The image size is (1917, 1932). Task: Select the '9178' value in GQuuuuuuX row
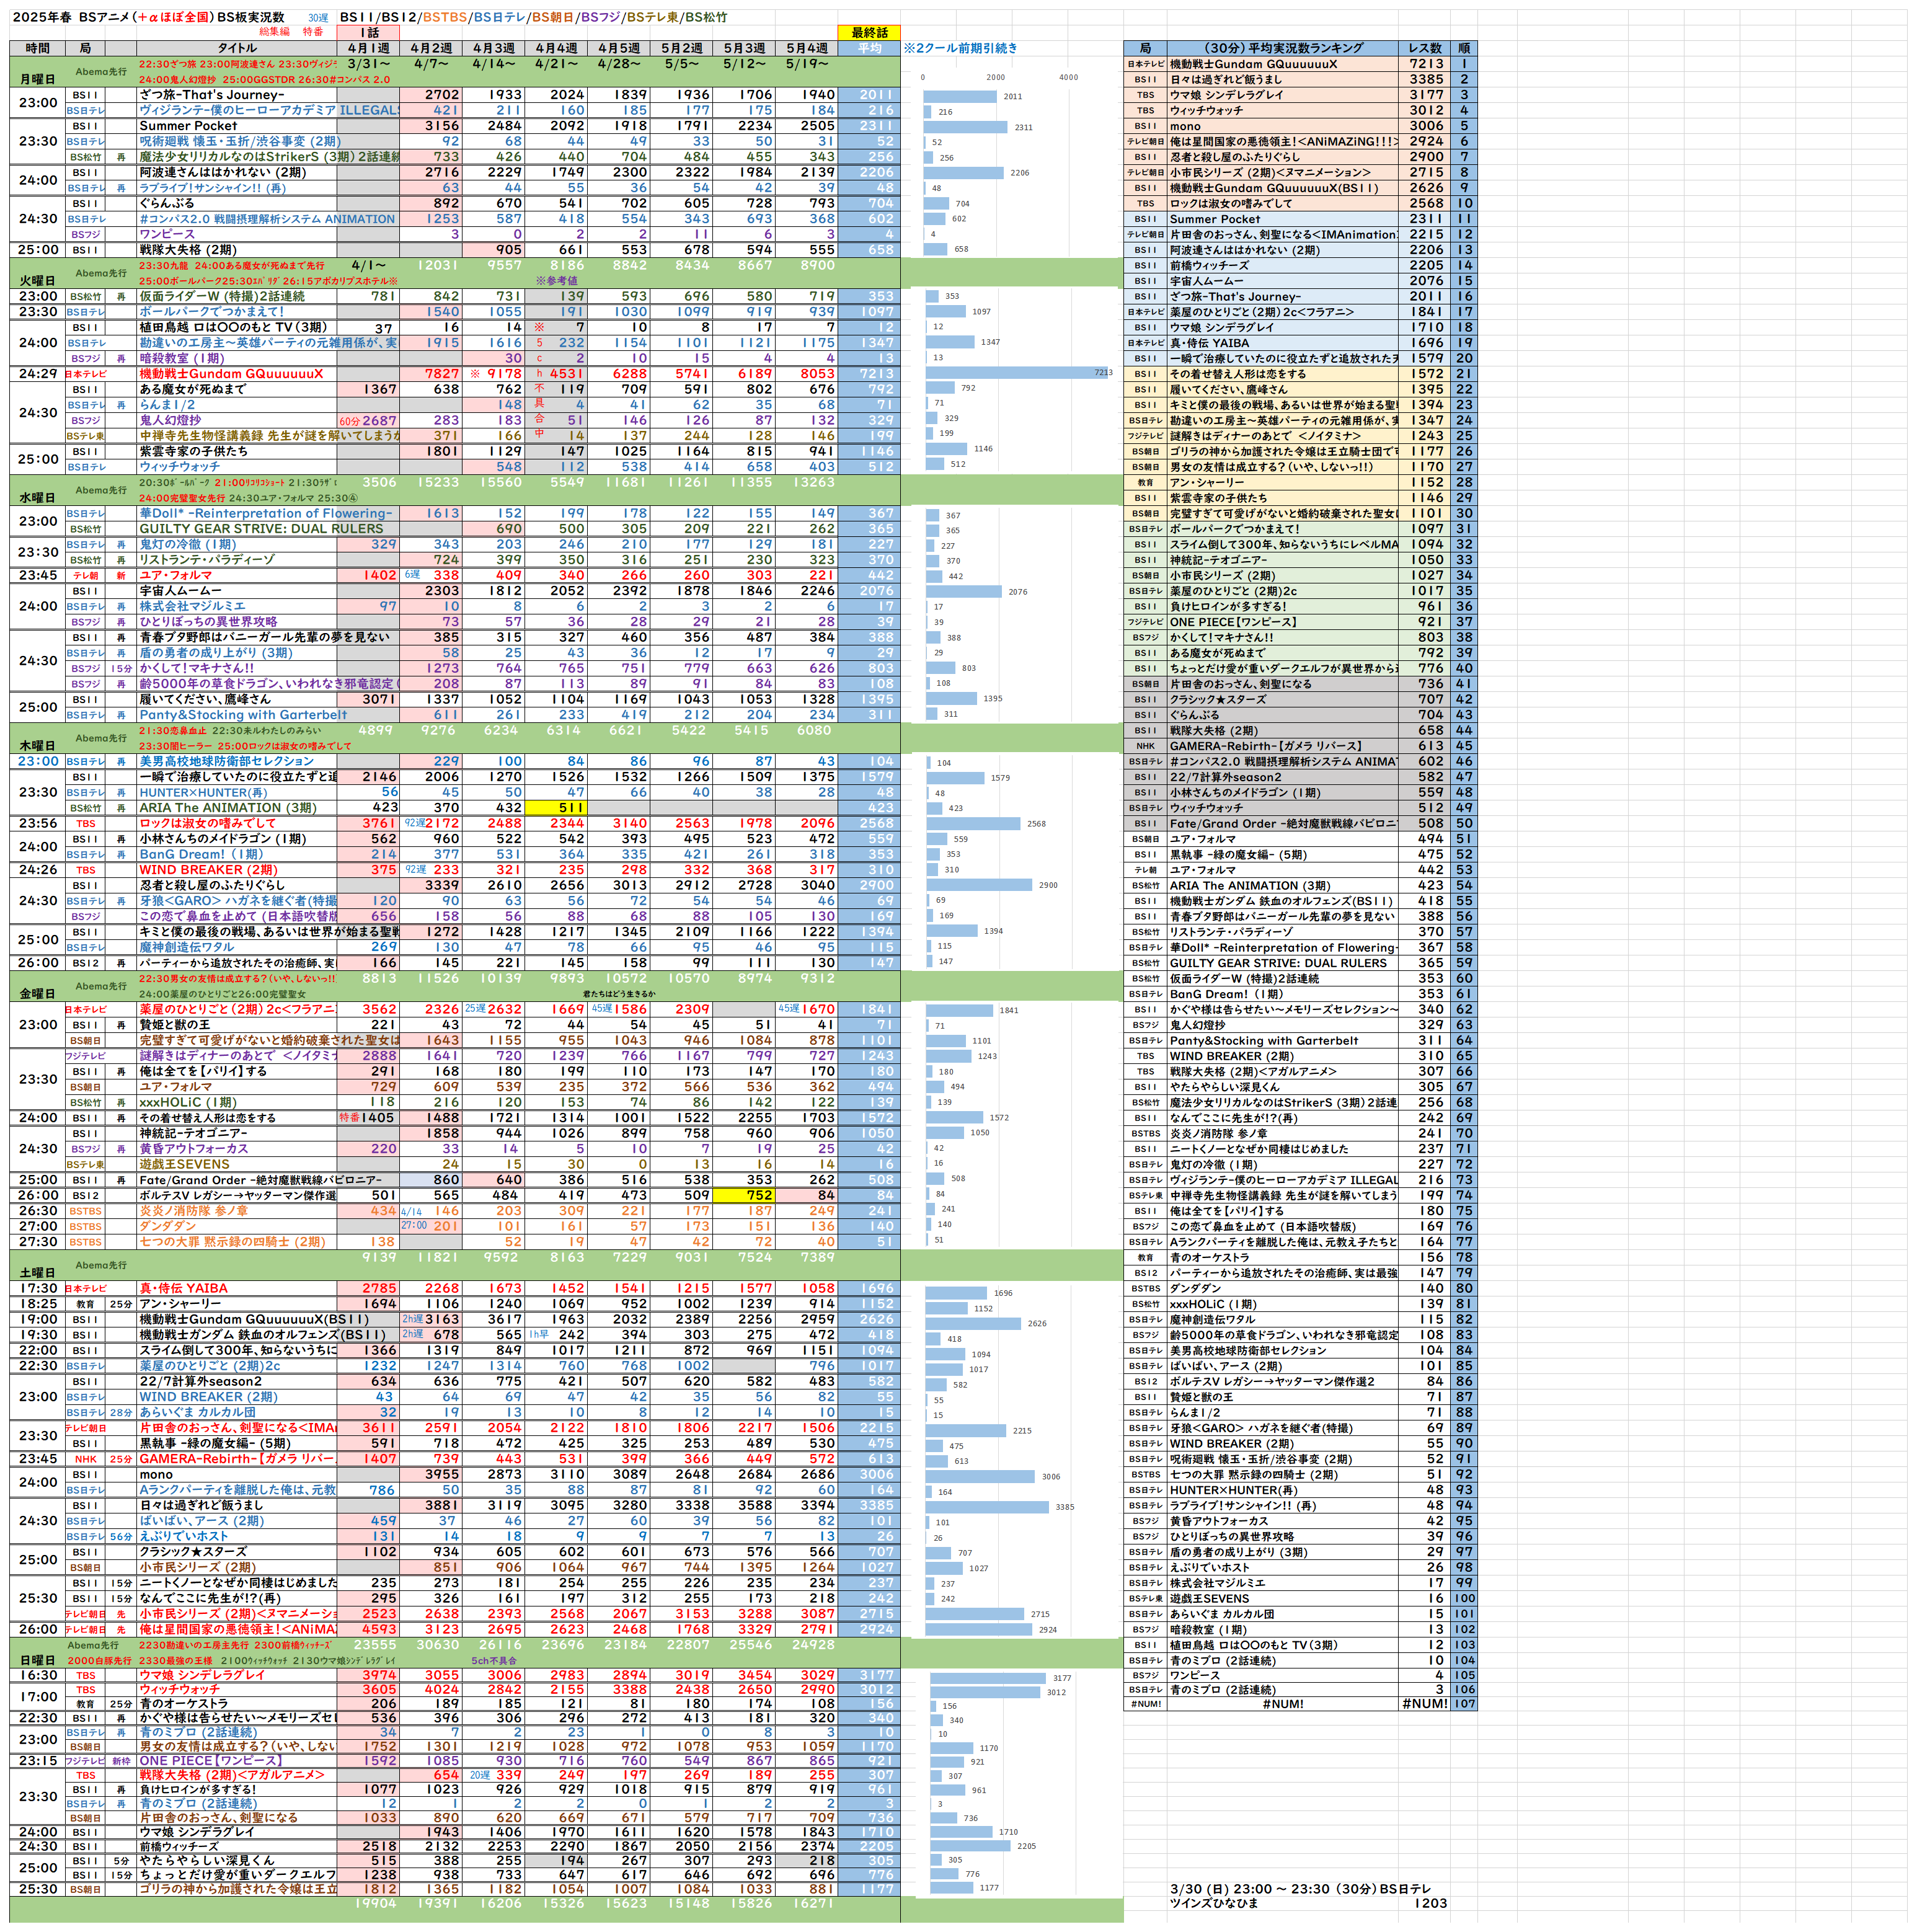(494, 374)
